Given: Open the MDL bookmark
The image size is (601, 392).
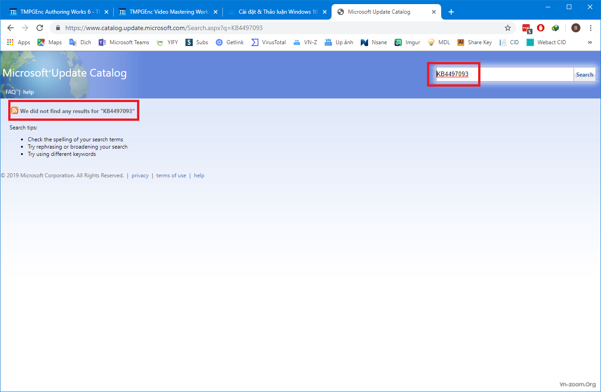Looking at the screenshot, I should click(x=438, y=42).
